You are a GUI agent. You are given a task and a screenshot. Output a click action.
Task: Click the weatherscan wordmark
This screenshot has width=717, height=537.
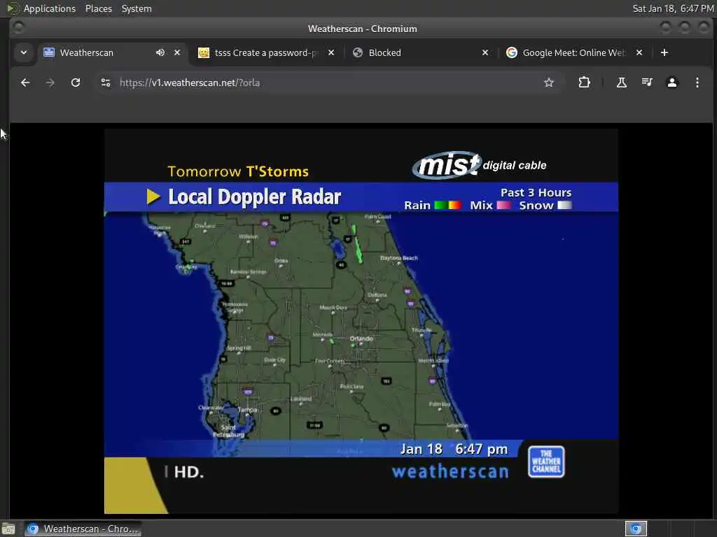tap(450, 471)
